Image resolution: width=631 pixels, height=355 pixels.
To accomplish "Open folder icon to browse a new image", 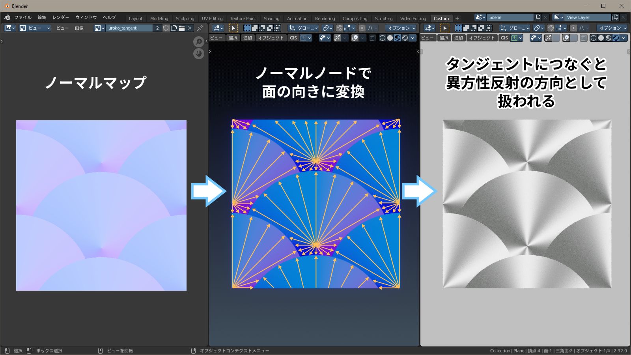I will (x=181, y=28).
